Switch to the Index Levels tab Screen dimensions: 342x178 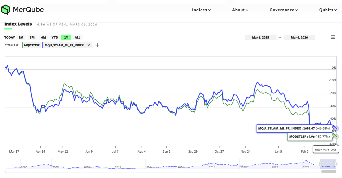18,24
